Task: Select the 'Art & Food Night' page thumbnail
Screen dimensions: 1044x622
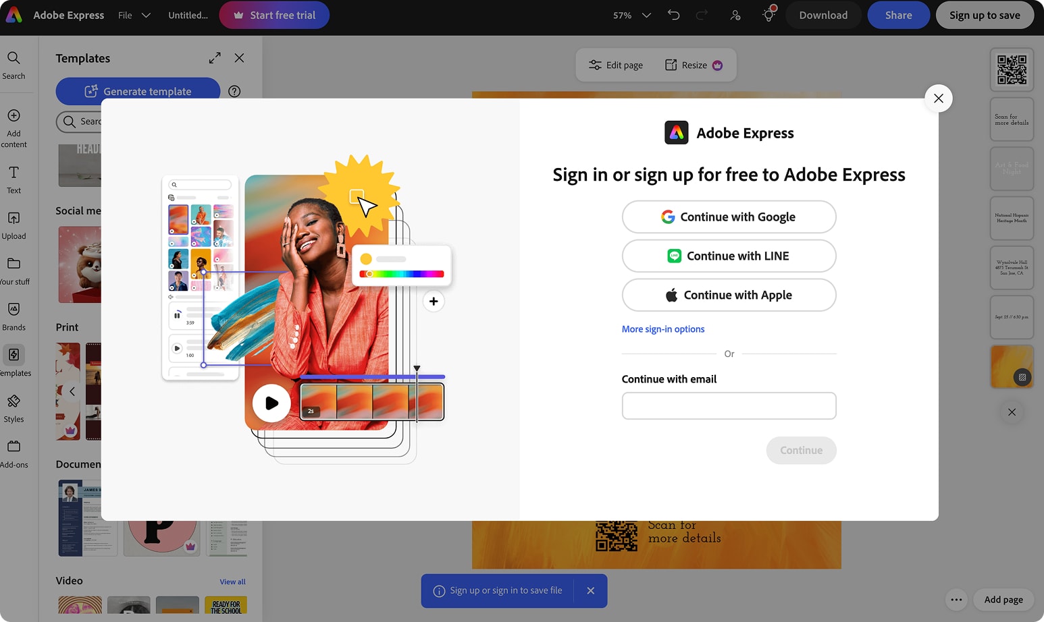Action: 1012,169
